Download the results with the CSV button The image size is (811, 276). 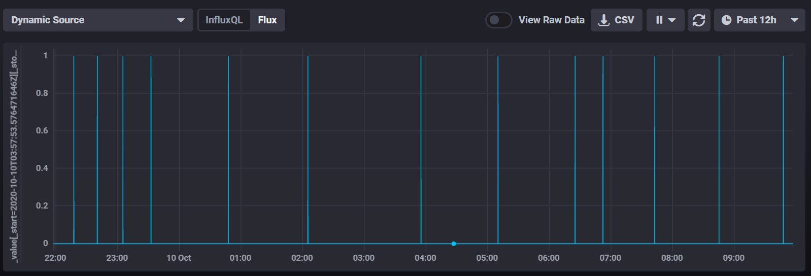(x=616, y=20)
